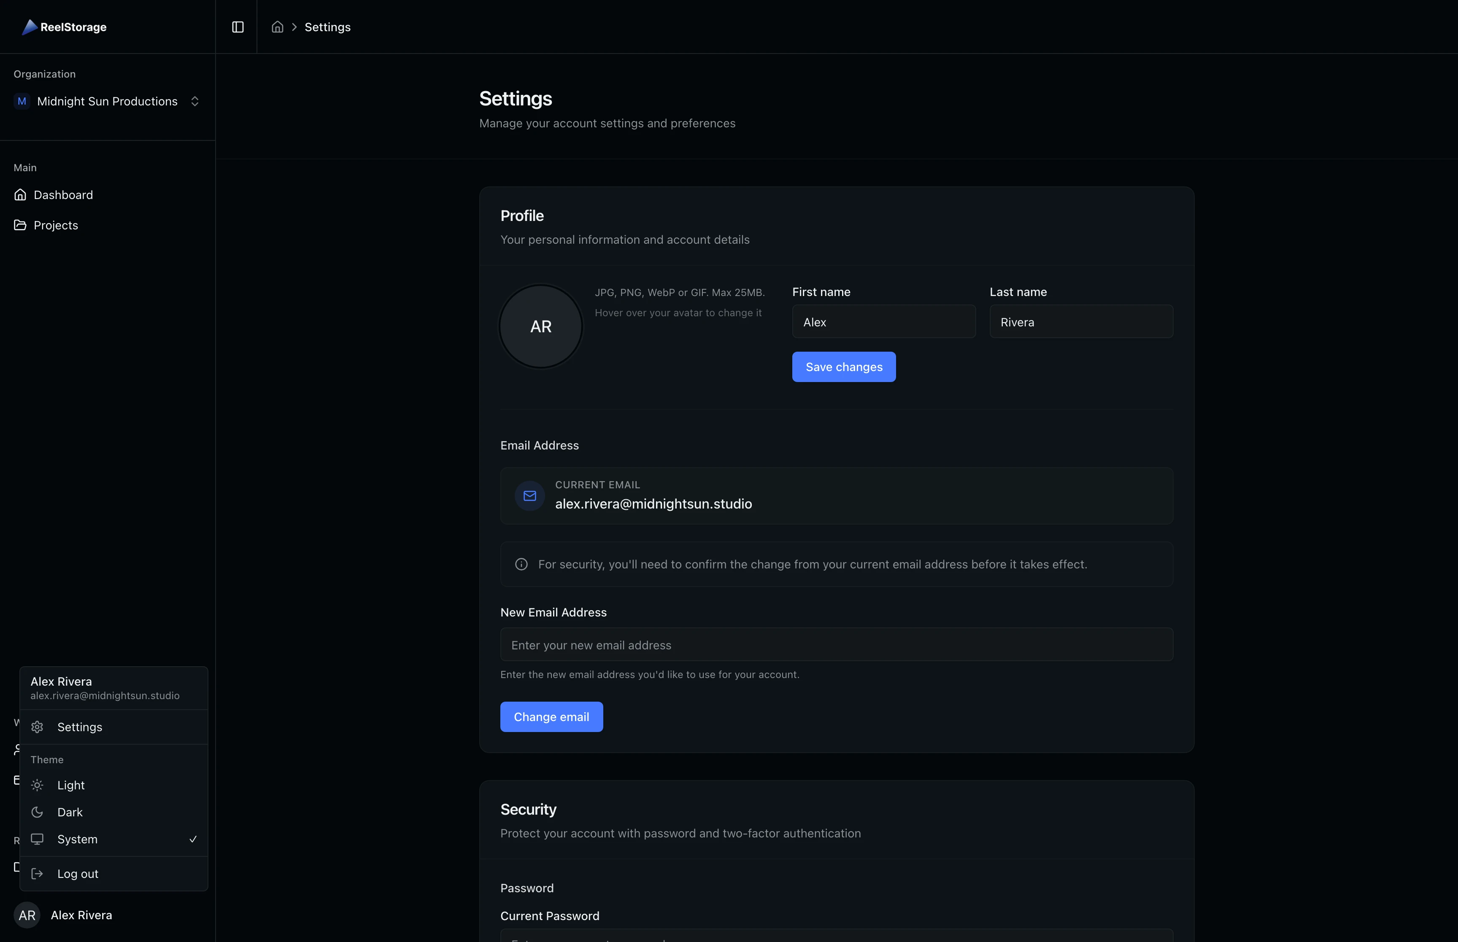Click the new email address input field
Viewport: 1458px width, 942px height.
click(x=836, y=644)
